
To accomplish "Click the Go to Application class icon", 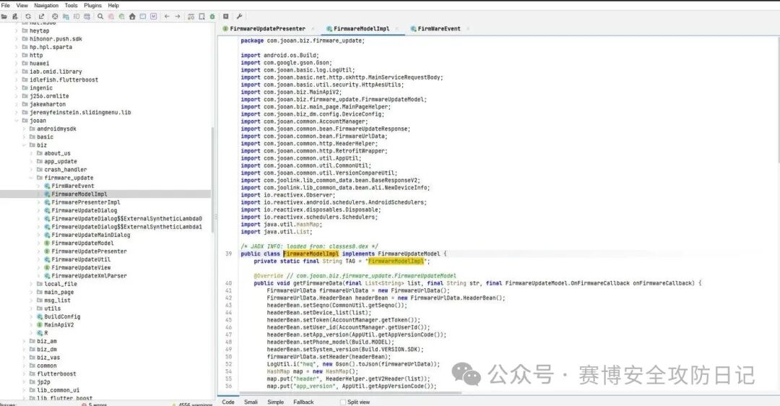I will click(143, 17).
